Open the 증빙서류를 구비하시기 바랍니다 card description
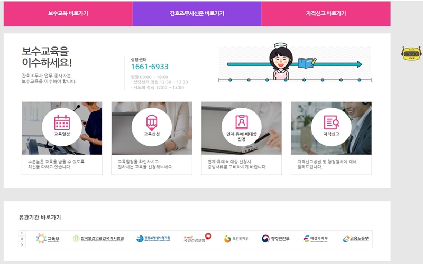Image resolution: width=423 pixels, height=264 pixels. 237,164
